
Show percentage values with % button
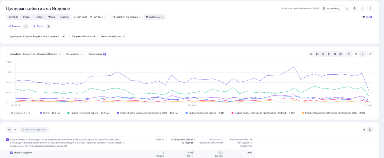tap(370, 129)
